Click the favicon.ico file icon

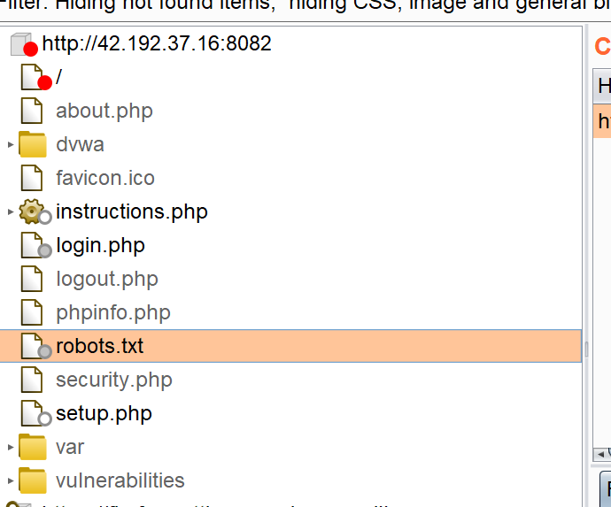(x=32, y=178)
